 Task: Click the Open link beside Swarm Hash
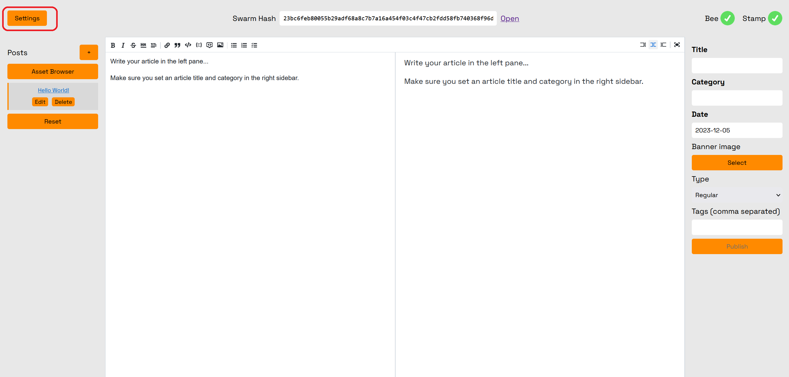tap(509, 18)
